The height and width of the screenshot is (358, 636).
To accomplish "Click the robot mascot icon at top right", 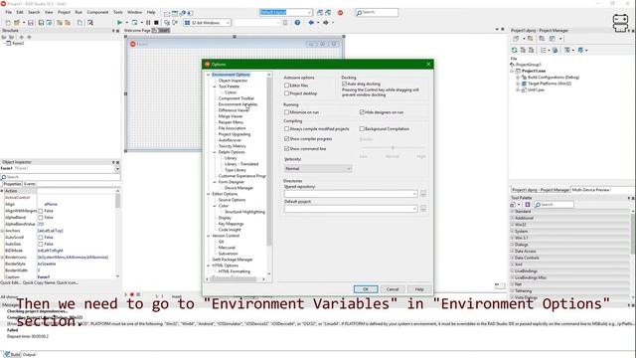I will tap(620, 22).
